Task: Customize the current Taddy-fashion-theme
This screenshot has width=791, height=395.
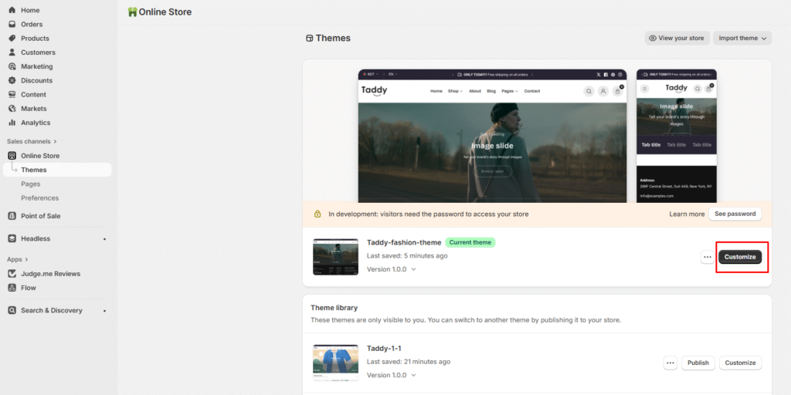Action: 740,257
